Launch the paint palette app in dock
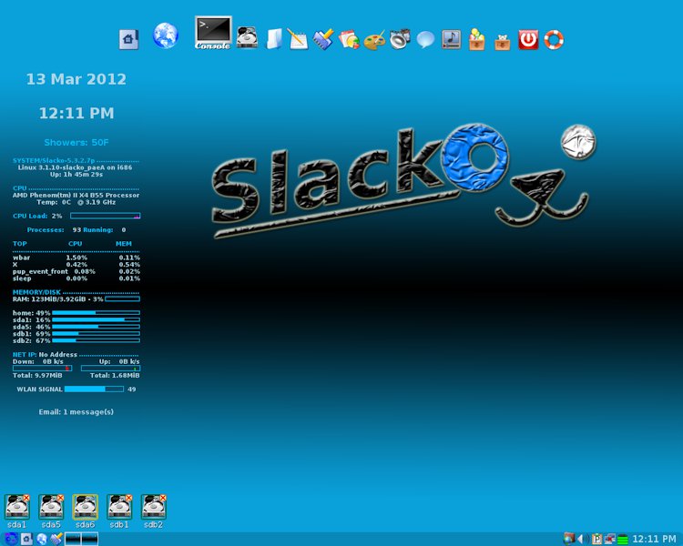Viewport: 683px width, 546px height. click(374, 40)
